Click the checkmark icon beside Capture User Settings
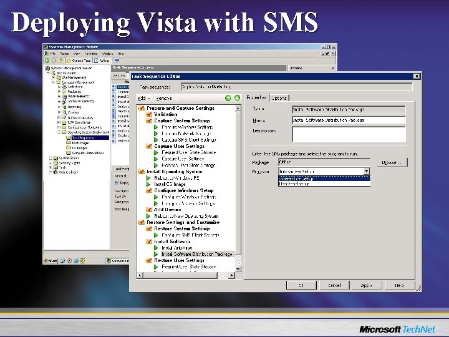 pyautogui.click(x=149, y=146)
